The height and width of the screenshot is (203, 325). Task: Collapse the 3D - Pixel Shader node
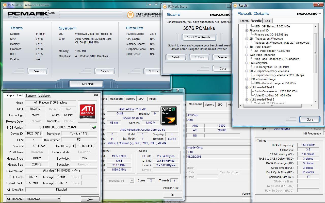[x=247, y=47]
